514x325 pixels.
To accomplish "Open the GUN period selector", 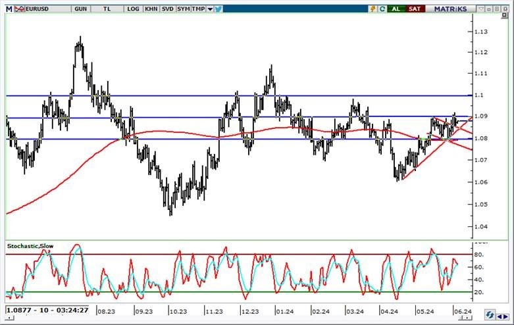I will tap(80, 9).
